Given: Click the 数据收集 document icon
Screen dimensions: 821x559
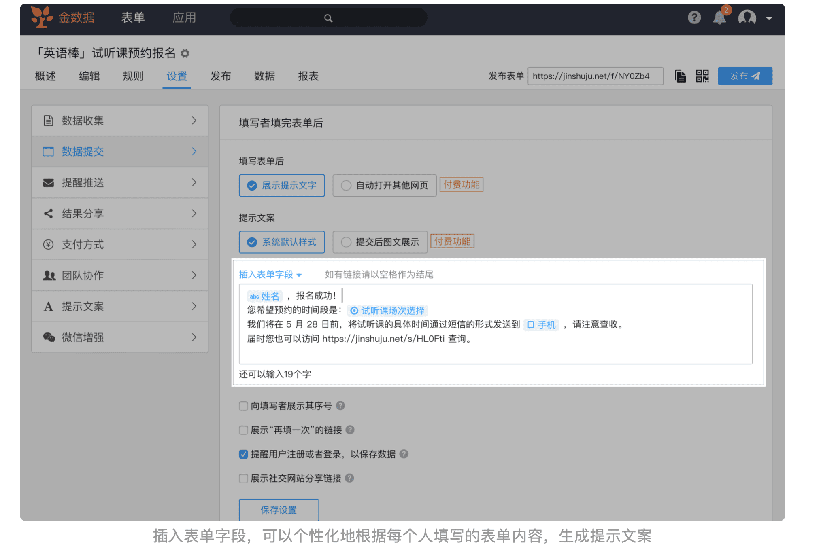Looking at the screenshot, I should pyautogui.click(x=49, y=121).
